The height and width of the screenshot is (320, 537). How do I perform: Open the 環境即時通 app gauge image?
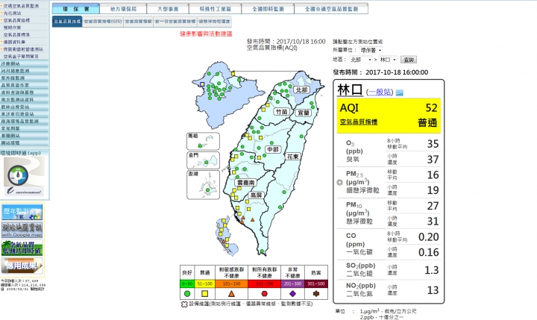pos(24,177)
